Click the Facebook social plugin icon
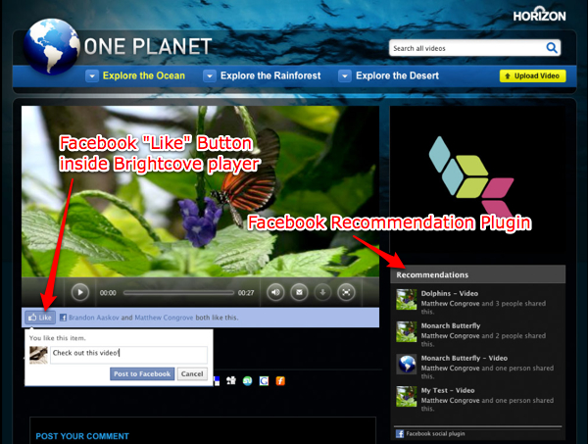Viewport: 588px width, 444px height. tap(400, 434)
